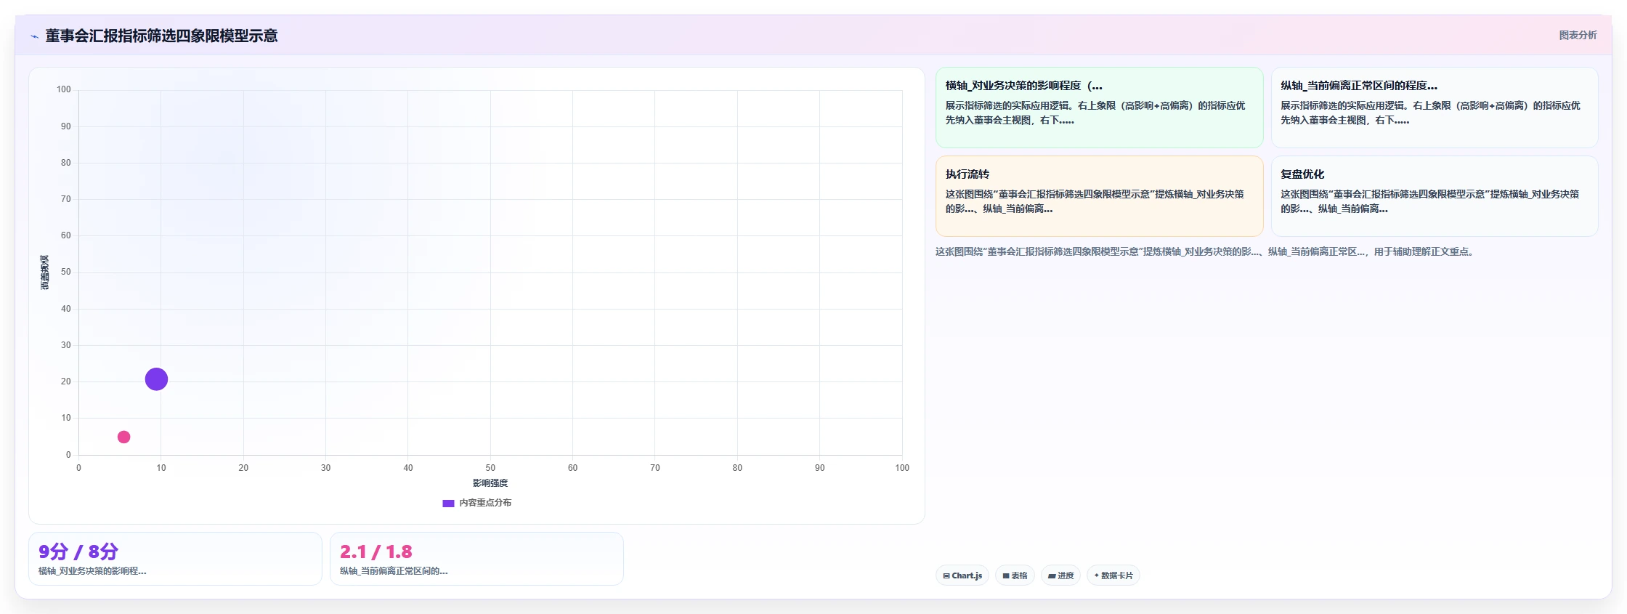Screen dimensions: 1627x614
Task: Click the 9分 / 8分 metric card
Action: click(x=175, y=559)
